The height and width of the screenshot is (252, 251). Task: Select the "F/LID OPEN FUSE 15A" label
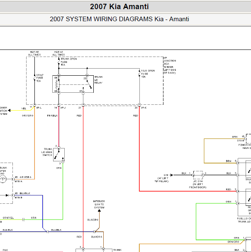[x=148, y=74]
